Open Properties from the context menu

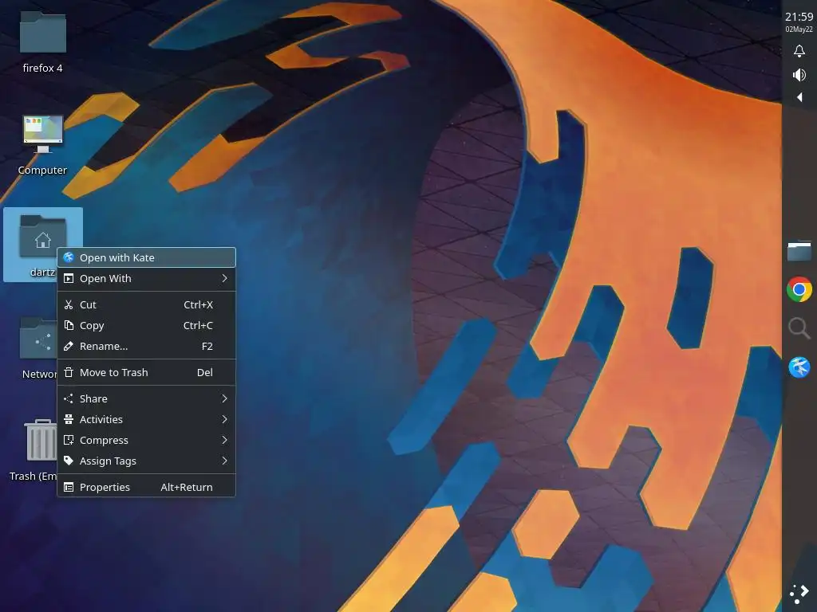pyautogui.click(x=147, y=487)
